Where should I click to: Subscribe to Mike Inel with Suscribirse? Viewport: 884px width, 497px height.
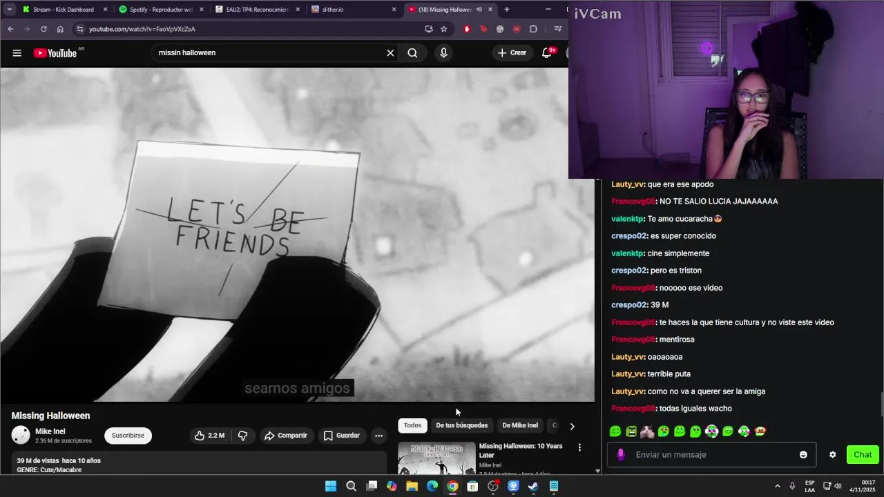pyautogui.click(x=128, y=436)
